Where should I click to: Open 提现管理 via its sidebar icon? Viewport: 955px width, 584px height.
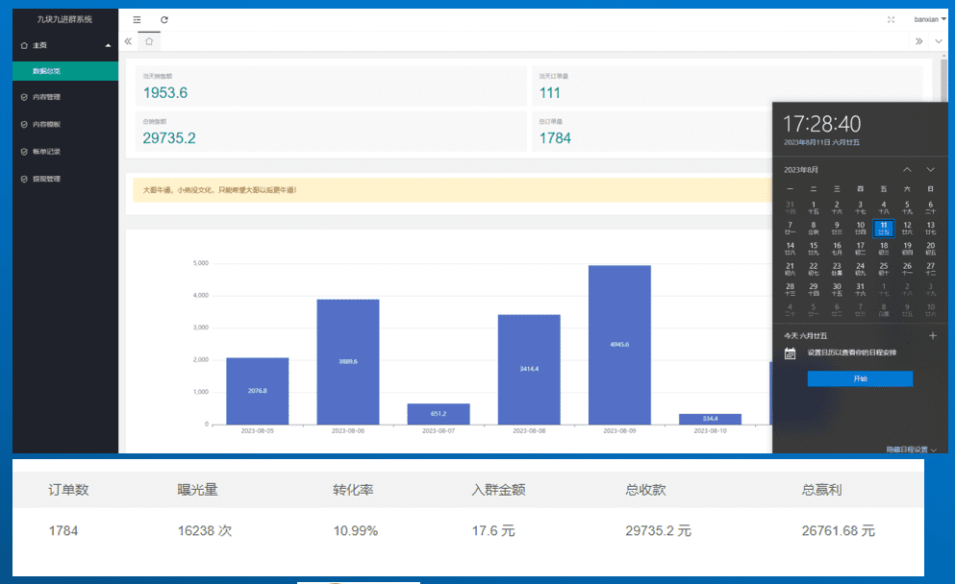click(23, 178)
